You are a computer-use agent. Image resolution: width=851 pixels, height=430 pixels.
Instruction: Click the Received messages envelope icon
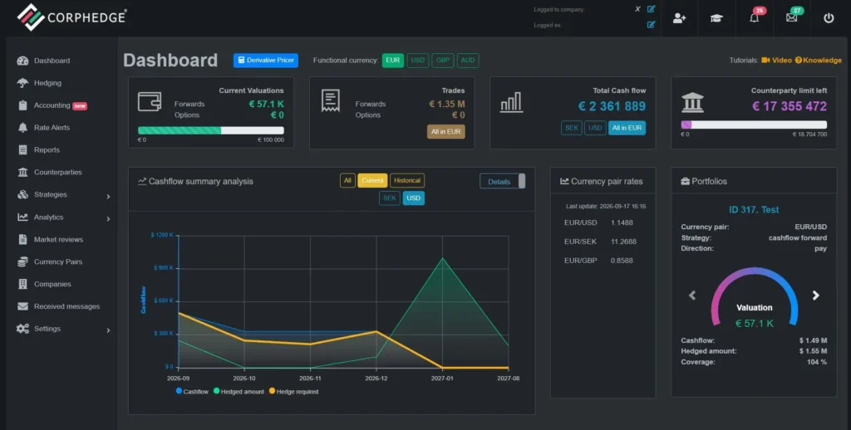point(22,305)
